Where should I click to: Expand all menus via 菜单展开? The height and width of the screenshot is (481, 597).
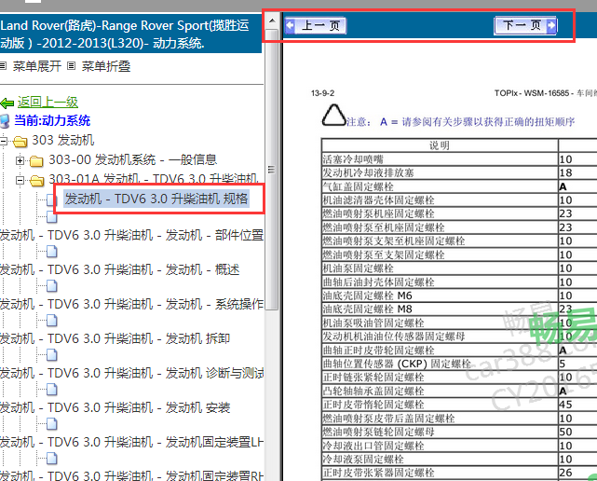point(37,66)
